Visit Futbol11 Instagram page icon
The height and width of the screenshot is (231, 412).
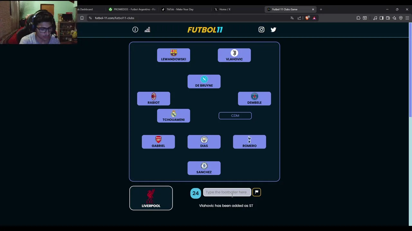(261, 30)
